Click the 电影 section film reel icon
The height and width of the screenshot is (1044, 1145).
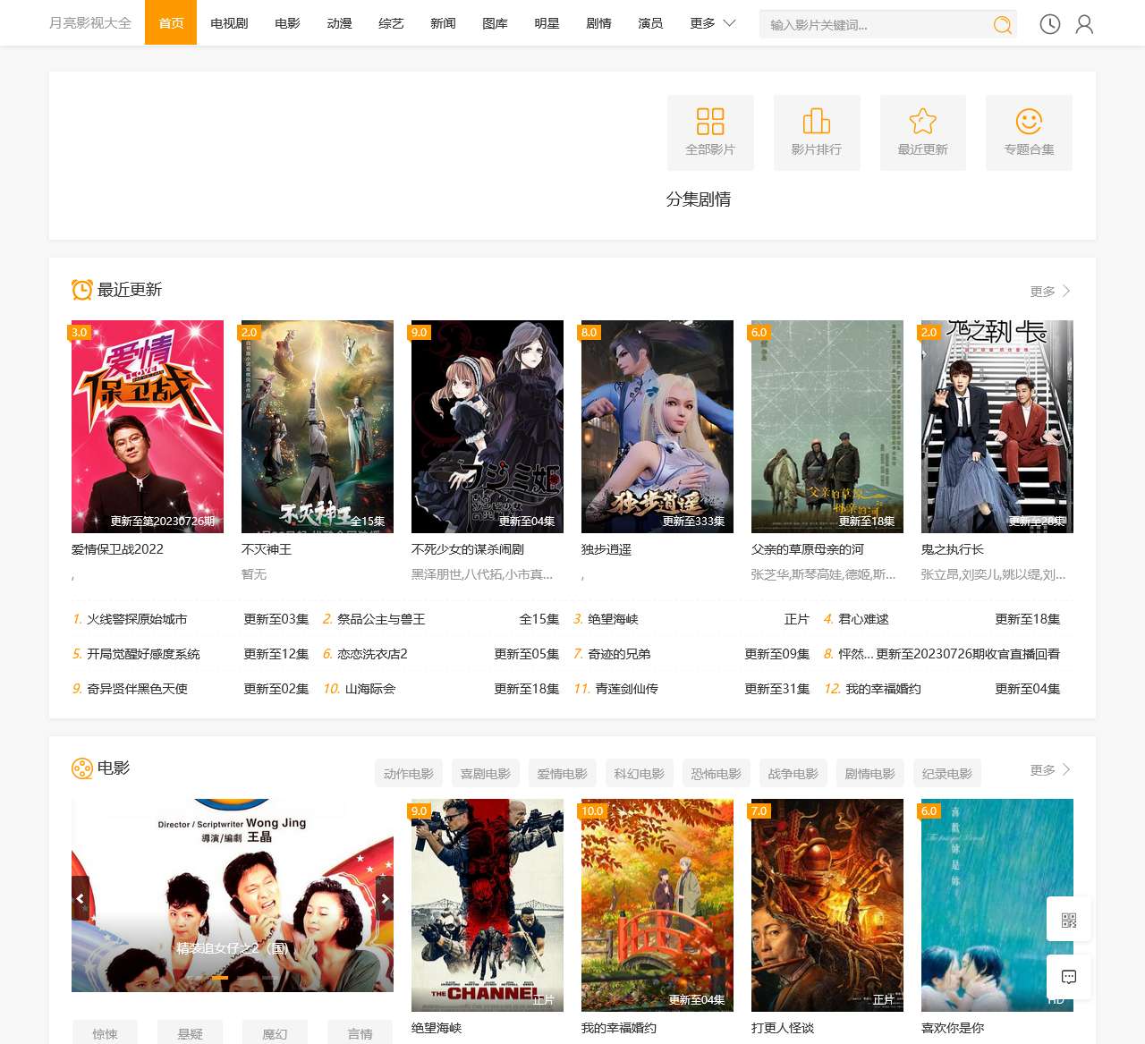[x=82, y=768]
